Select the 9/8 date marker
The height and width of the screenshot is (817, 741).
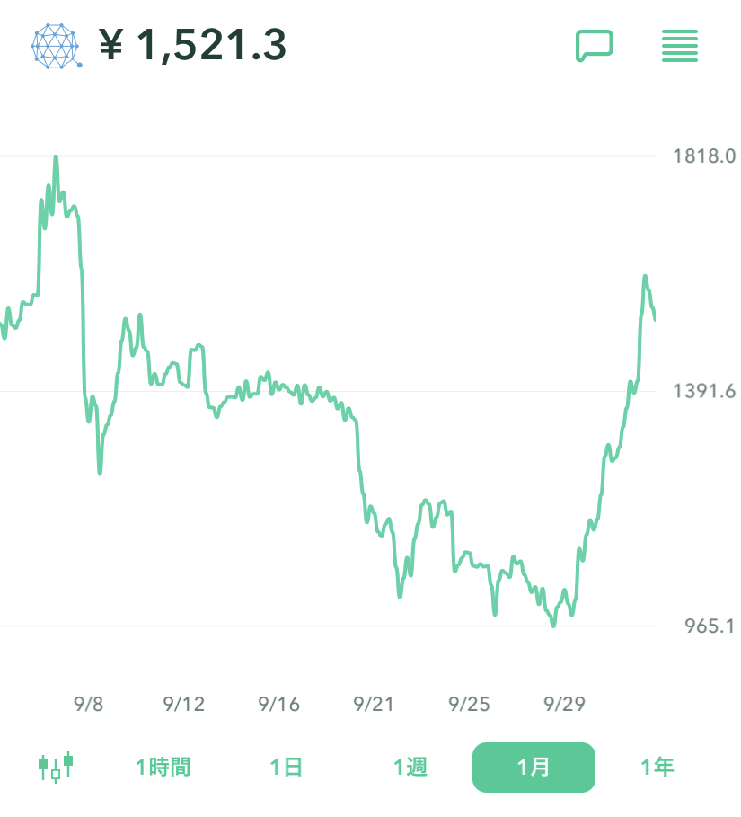tap(88, 704)
